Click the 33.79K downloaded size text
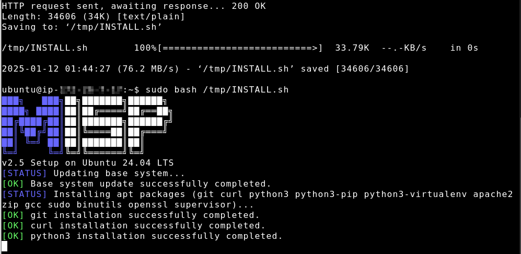Screen dimensions: 521x254 point(352,48)
